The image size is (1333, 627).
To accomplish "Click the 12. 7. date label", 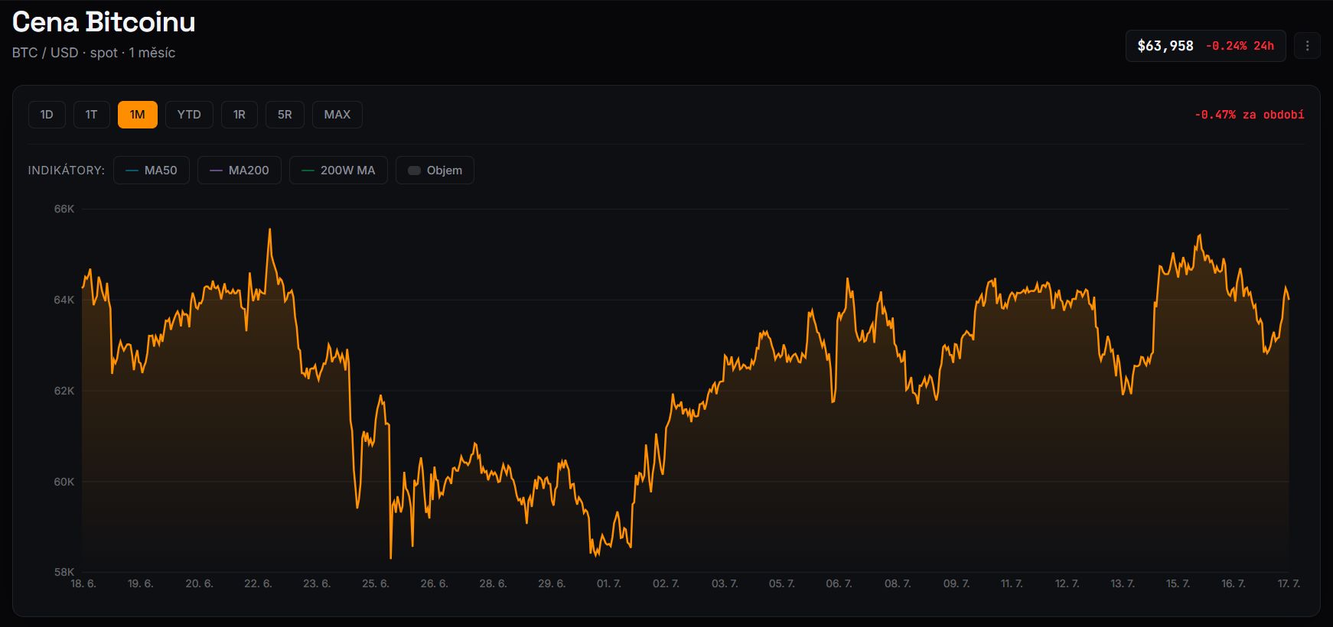I will tap(1067, 583).
